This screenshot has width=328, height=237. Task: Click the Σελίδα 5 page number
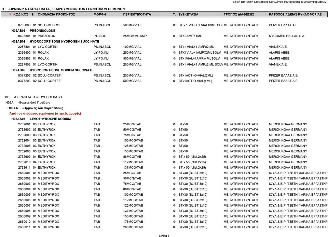tap(164, 236)
